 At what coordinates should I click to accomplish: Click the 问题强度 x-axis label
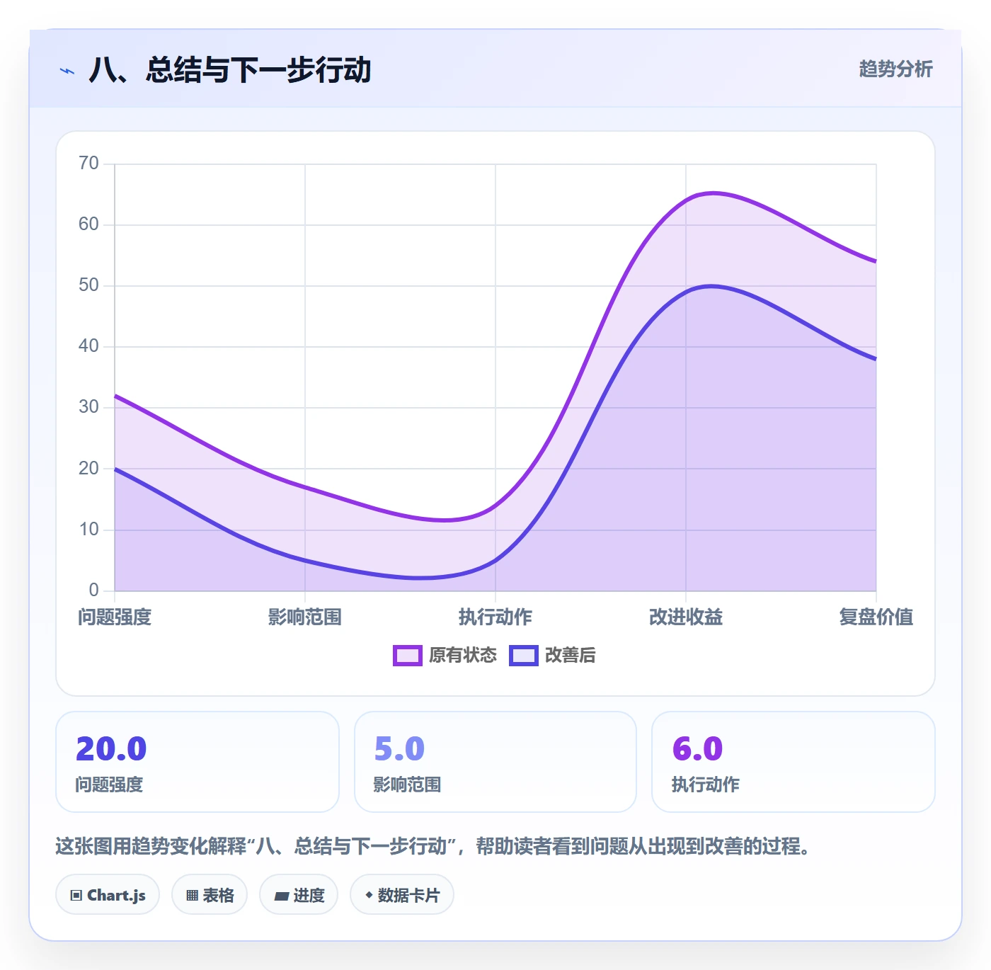(x=115, y=617)
